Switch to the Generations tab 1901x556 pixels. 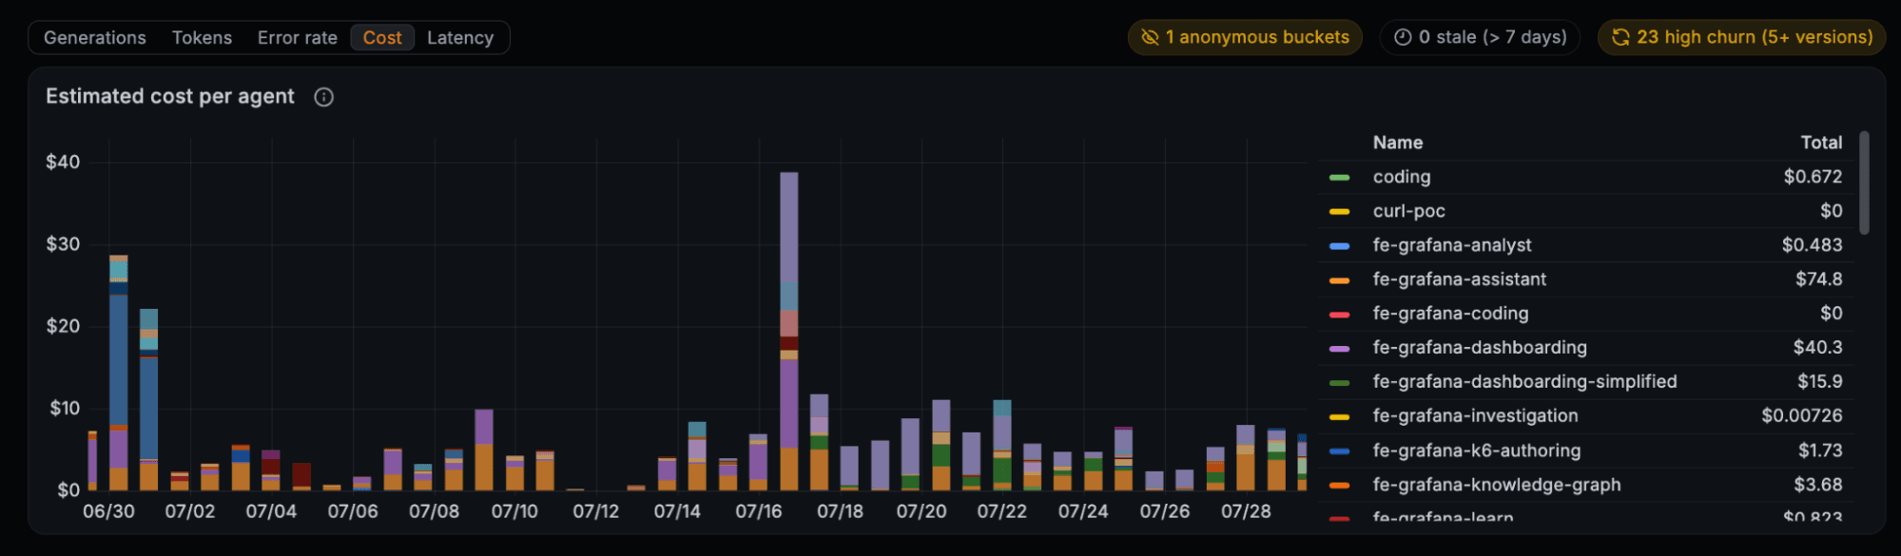tap(95, 38)
